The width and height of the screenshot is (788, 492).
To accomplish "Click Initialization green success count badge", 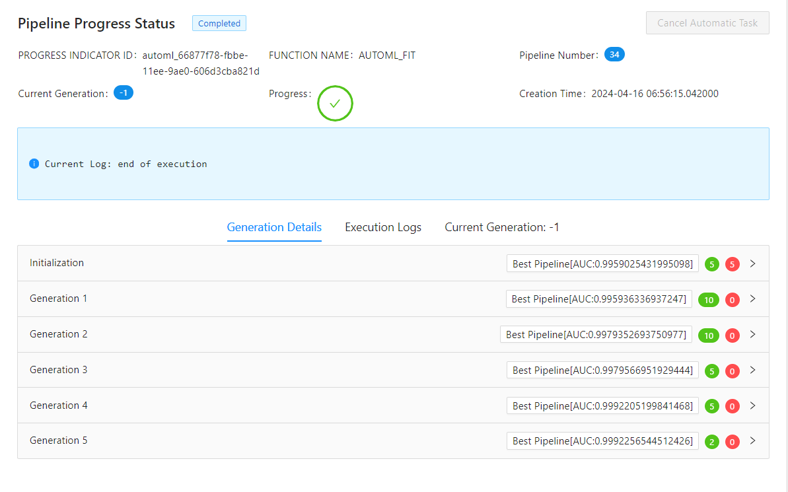I will pos(712,264).
